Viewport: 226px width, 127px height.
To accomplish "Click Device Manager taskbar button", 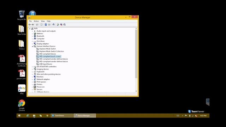I will tap(85, 116).
